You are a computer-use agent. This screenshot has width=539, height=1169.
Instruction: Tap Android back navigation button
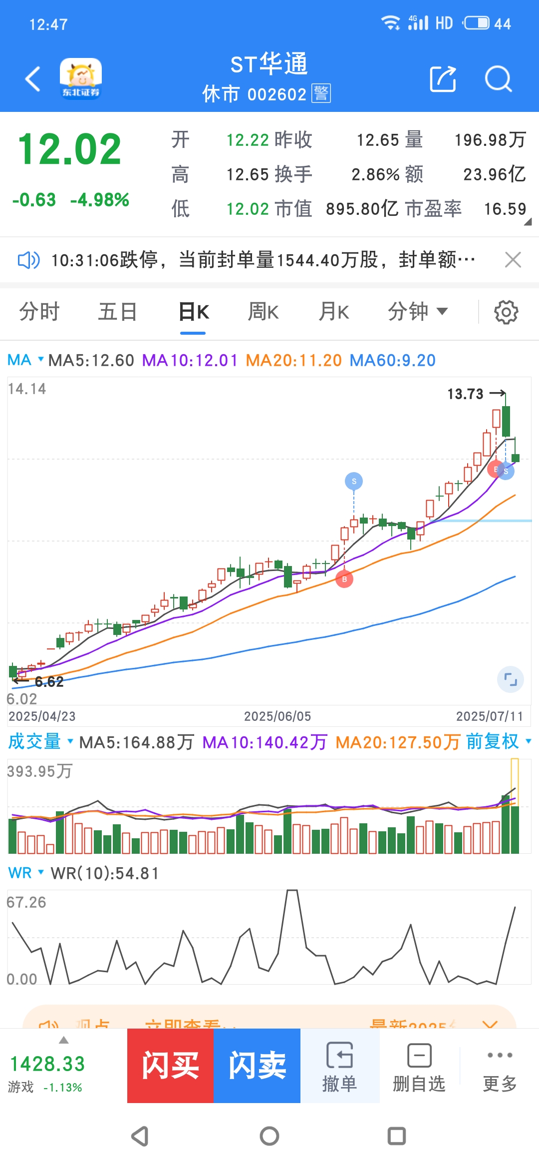tap(140, 1136)
